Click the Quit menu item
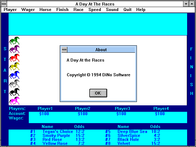This screenshot has width=196, height=147. [127, 10]
